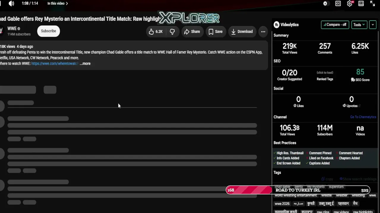Click 'Info Cards Added' best practice
380x213 pixels.
click(288, 158)
